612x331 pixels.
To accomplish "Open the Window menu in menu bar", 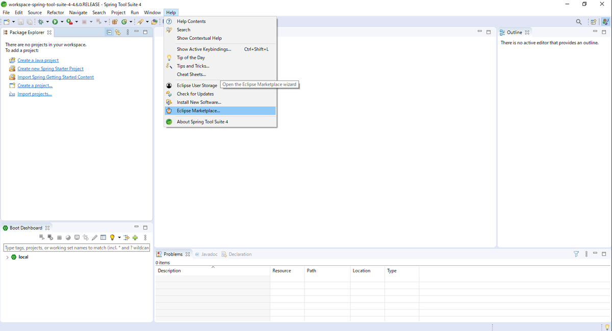I will [152, 12].
